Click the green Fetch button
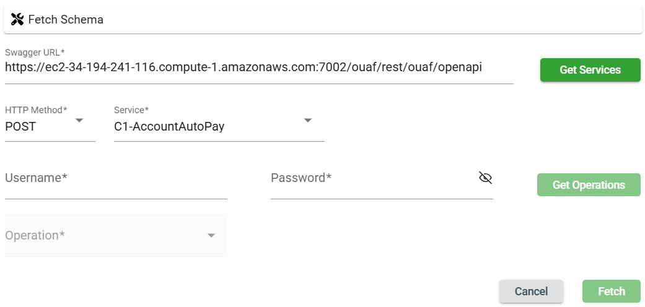The image size is (645, 307). click(x=611, y=292)
